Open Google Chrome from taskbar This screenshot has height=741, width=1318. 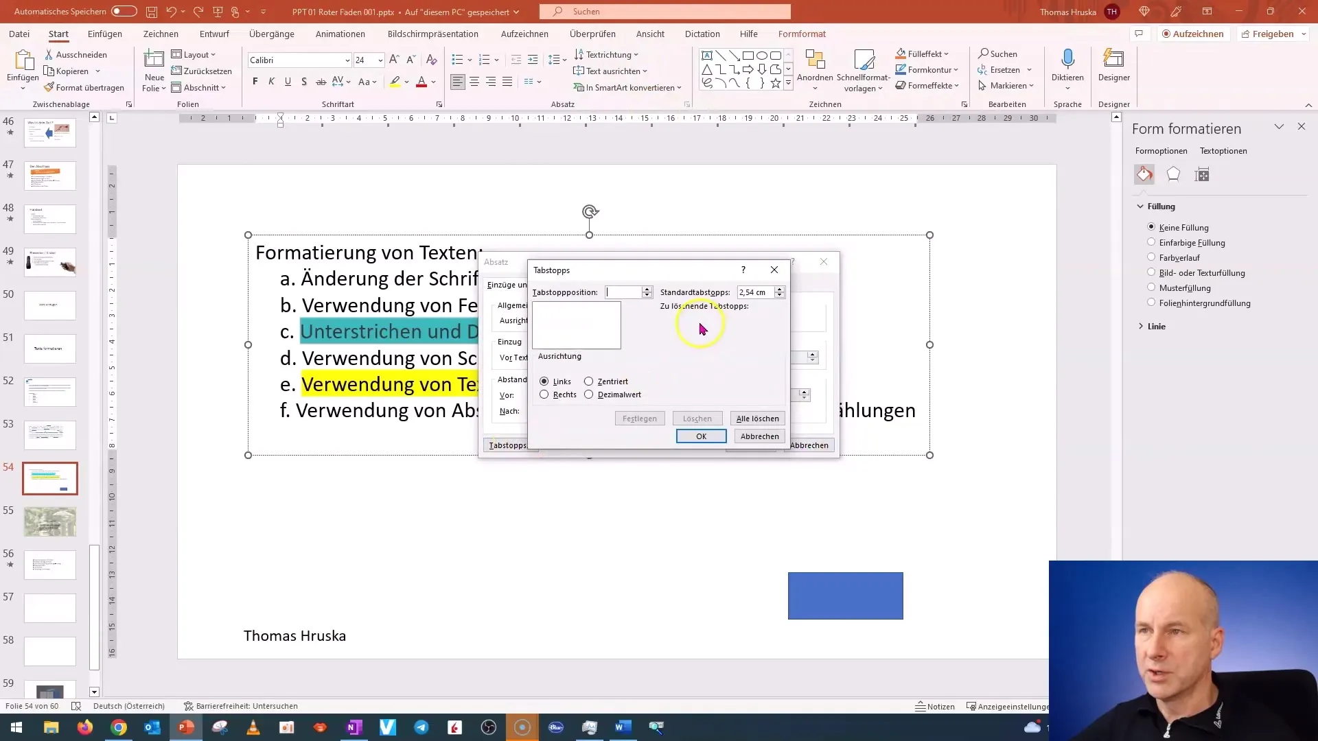coord(119,727)
